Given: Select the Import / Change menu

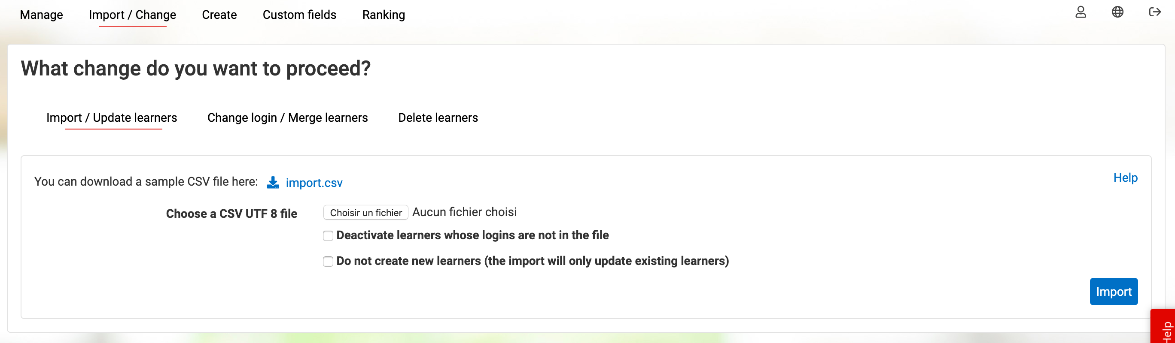Looking at the screenshot, I should [132, 15].
